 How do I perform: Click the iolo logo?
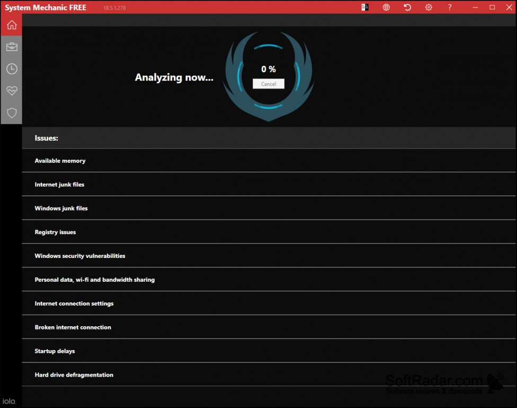[9, 401]
